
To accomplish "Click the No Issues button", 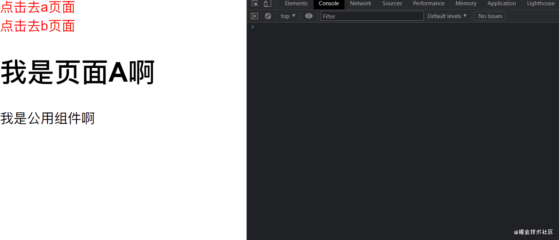I will [490, 16].
